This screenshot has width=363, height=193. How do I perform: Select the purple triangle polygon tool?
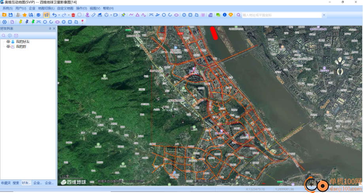(138, 15)
